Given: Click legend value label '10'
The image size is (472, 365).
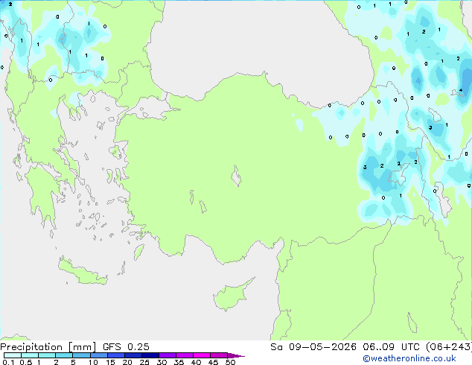Looking at the screenshot, I should point(93,362).
